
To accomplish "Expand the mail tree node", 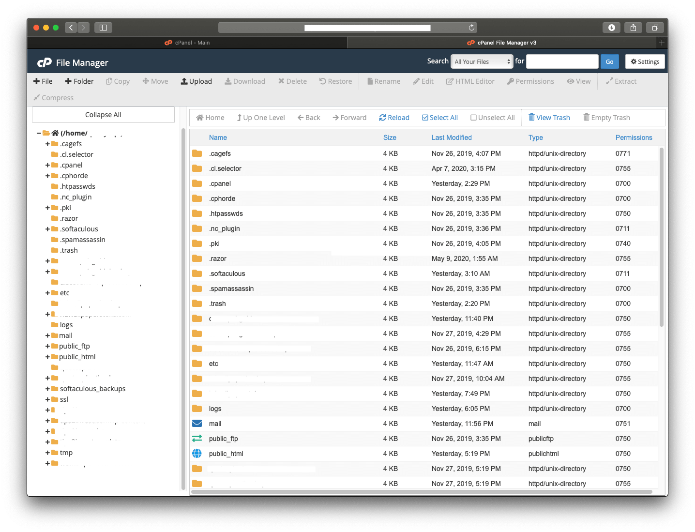I will [47, 335].
